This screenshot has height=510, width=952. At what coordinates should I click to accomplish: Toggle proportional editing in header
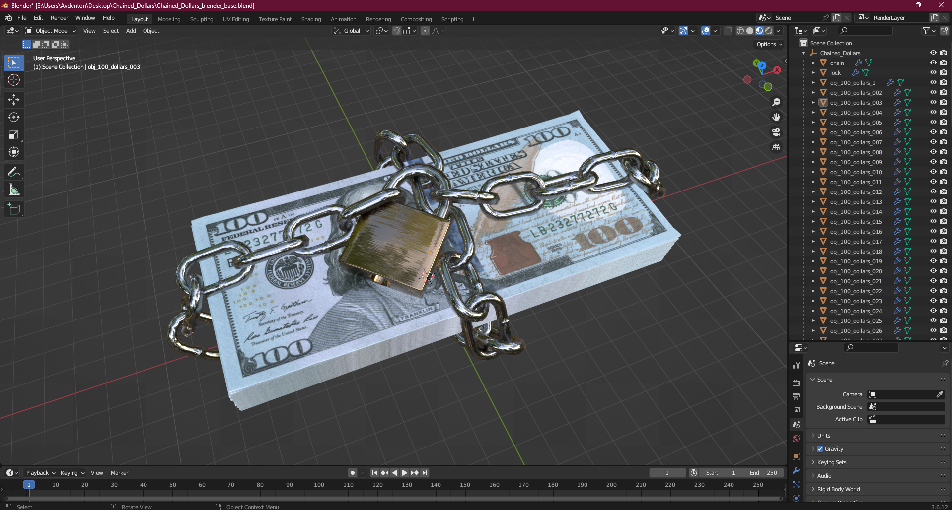(425, 31)
